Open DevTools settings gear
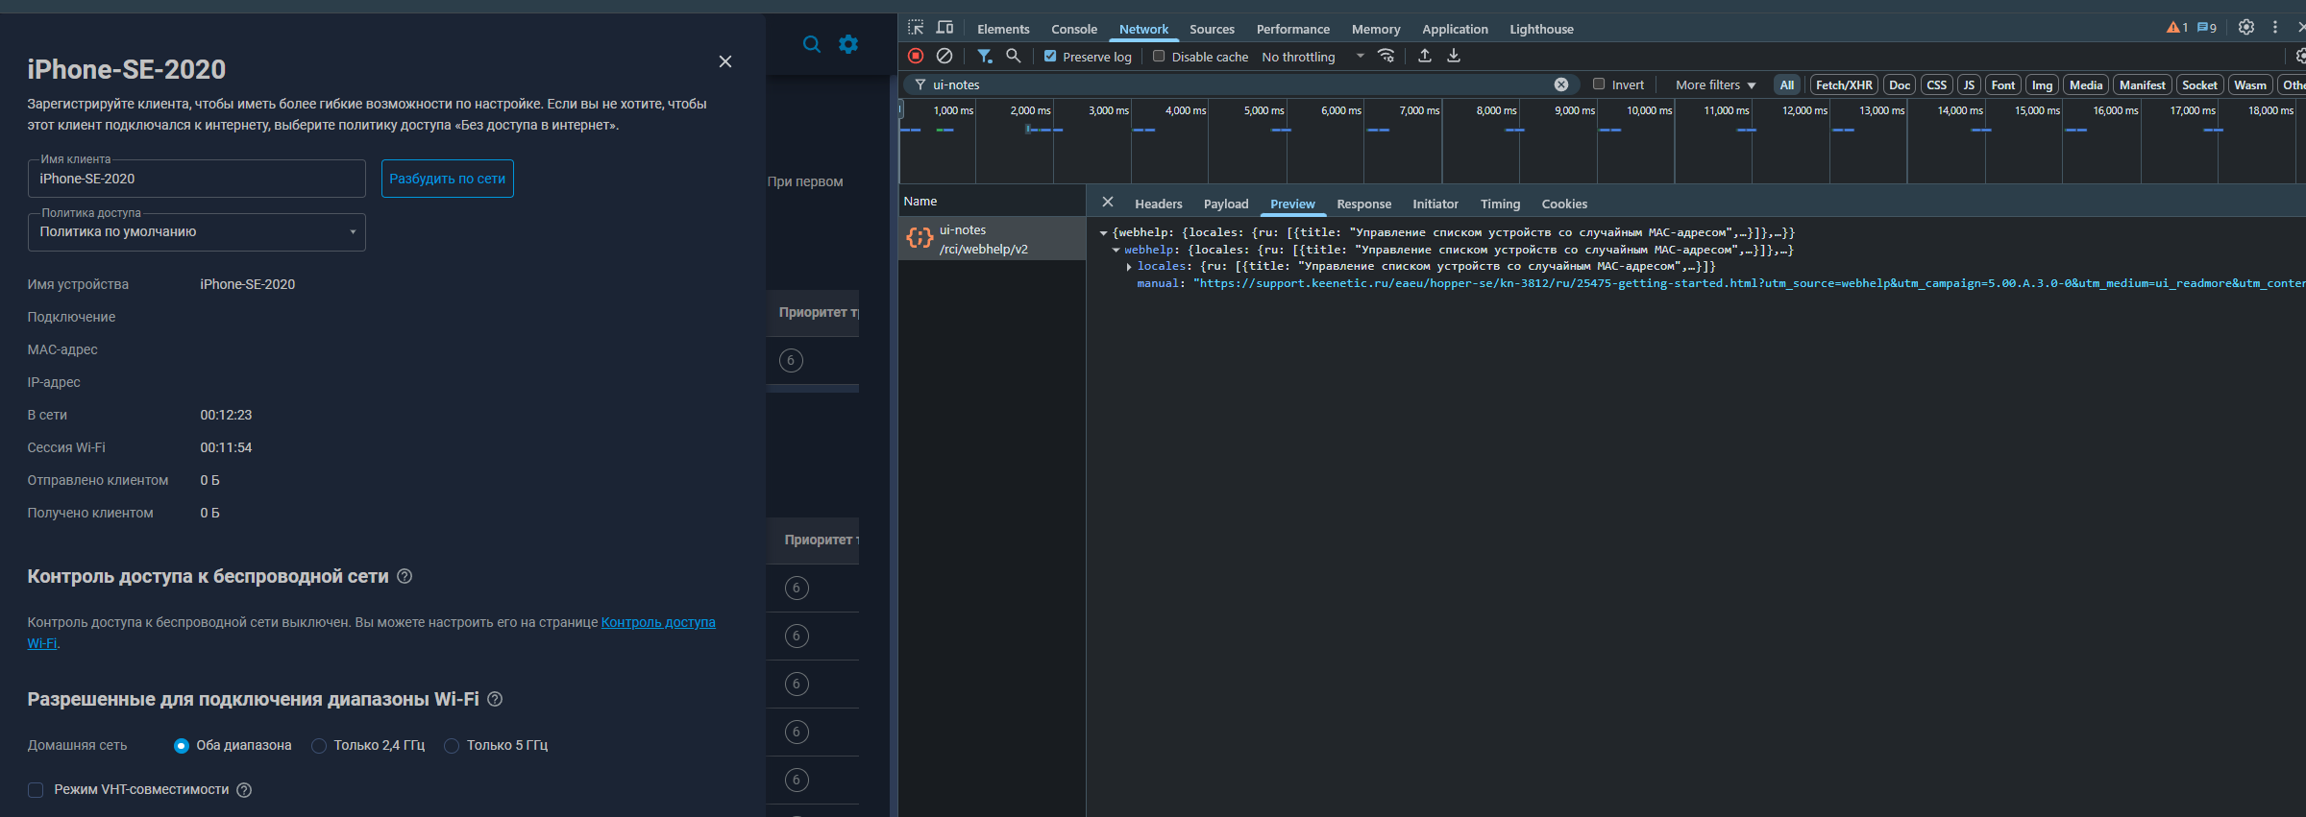 2245,28
